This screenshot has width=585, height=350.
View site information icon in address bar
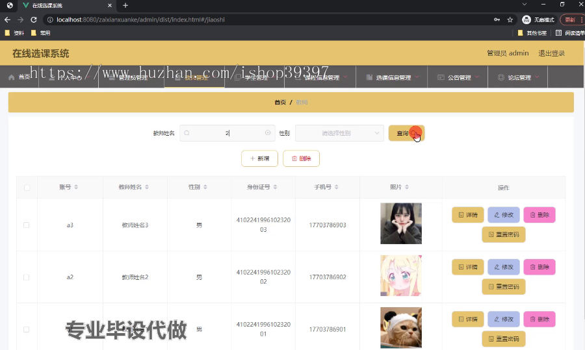click(50, 19)
